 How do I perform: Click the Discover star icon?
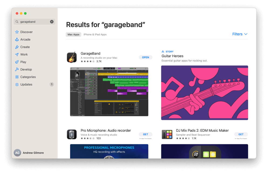(17, 32)
